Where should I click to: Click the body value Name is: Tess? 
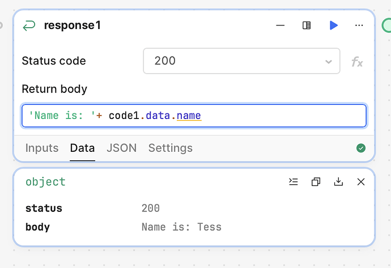[x=181, y=227]
